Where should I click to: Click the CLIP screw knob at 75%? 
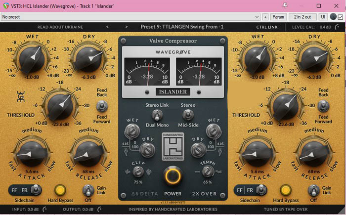(x=138, y=172)
